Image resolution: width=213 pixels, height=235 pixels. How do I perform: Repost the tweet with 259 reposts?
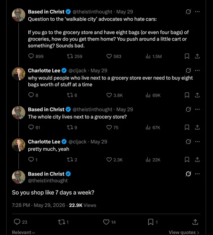pyautogui.click(x=74, y=56)
